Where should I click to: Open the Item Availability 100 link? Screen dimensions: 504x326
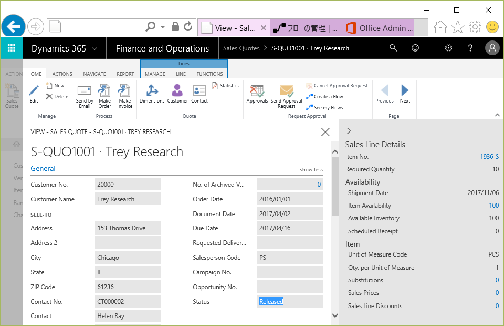[x=493, y=205]
